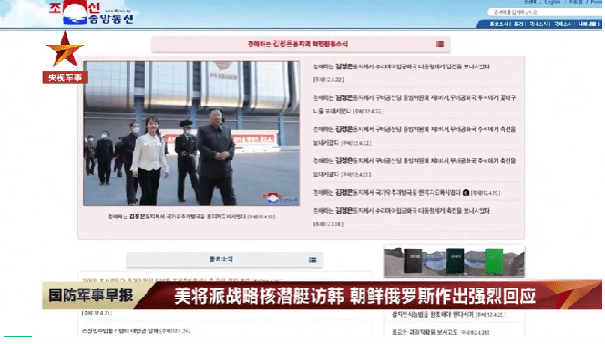Image resolution: width=605 pixels, height=344 pixels.
Task: Open the large photo of leader walking outdoors
Action: (x=191, y=133)
